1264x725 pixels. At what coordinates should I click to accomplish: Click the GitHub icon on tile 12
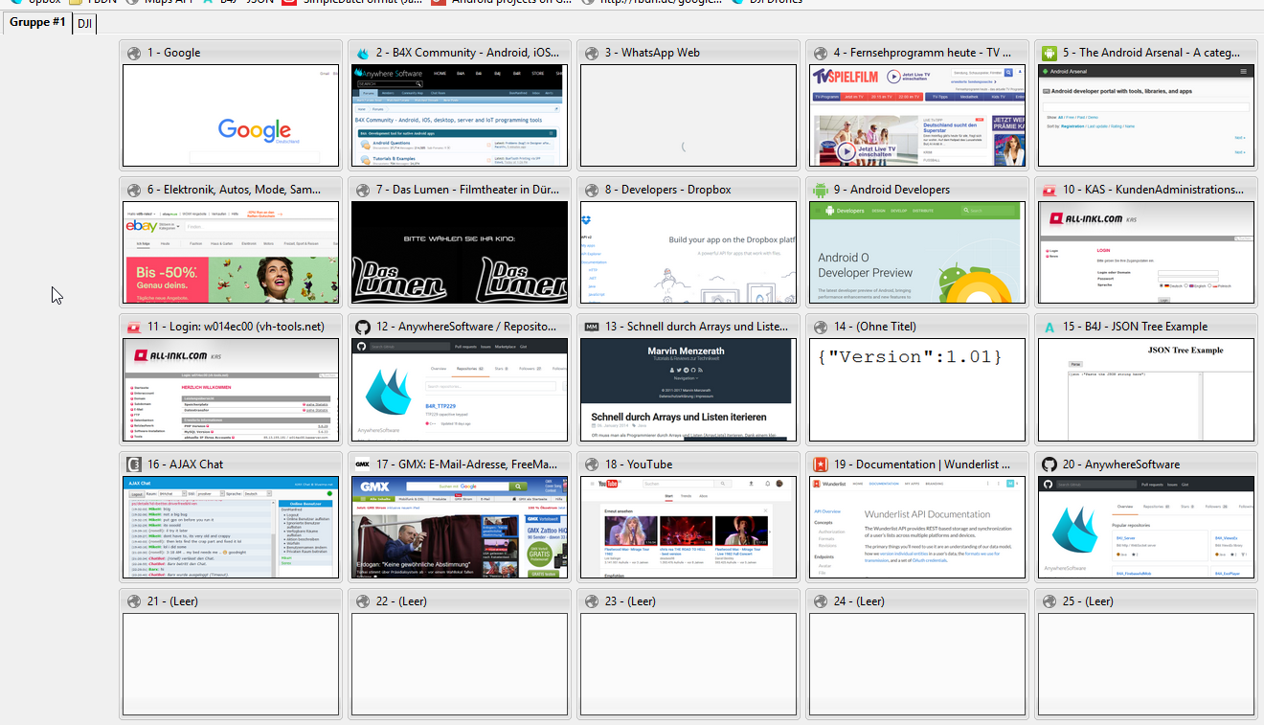pos(363,328)
